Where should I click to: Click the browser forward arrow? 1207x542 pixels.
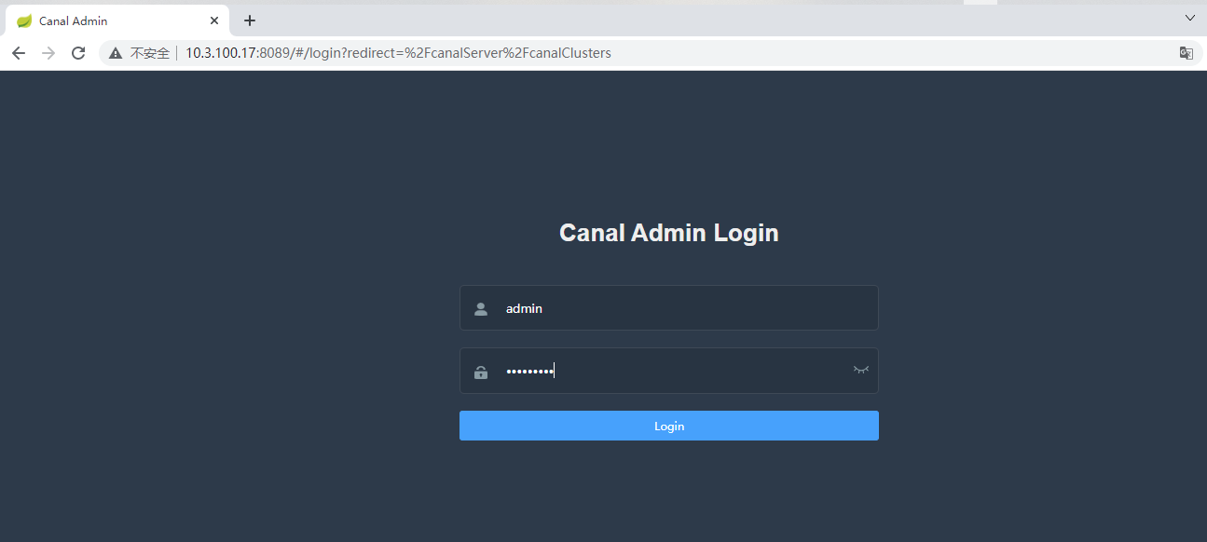click(48, 53)
